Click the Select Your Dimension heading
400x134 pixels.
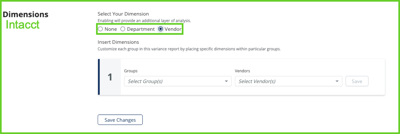123,14
